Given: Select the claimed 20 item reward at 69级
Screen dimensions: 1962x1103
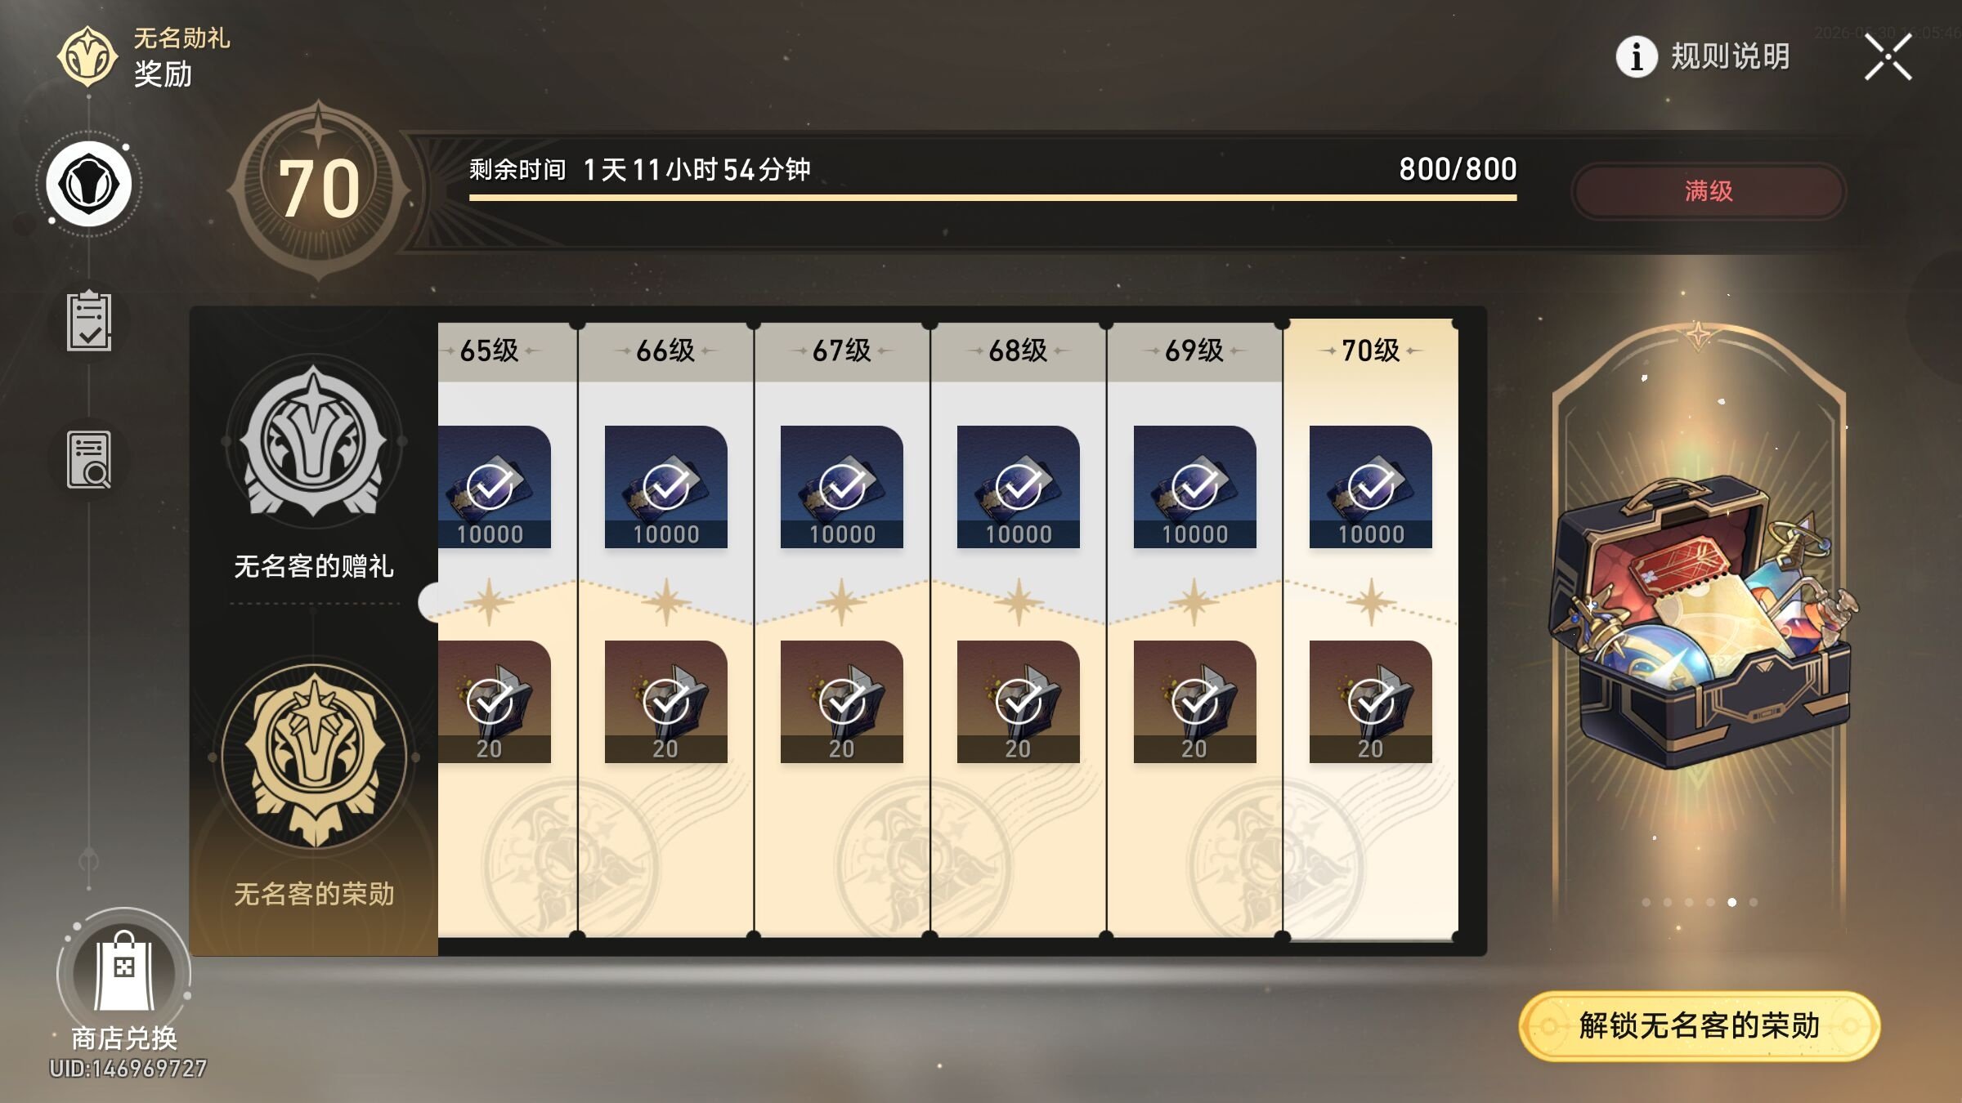Looking at the screenshot, I should pyautogui.click(x=1194, y=701).
